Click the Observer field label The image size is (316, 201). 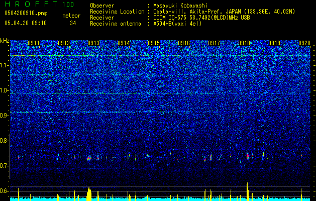(x=102, y=6)
